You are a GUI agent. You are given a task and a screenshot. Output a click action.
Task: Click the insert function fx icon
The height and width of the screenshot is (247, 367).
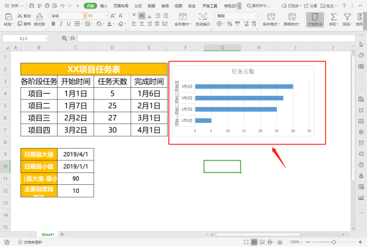[x=72, y=38]
